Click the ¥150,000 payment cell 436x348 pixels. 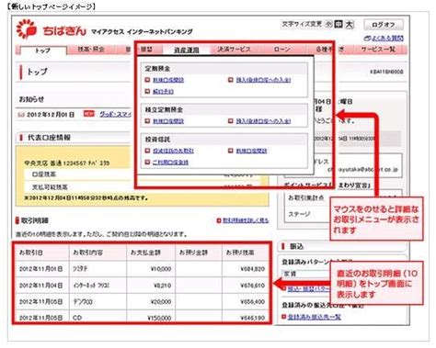pos(151,317)
